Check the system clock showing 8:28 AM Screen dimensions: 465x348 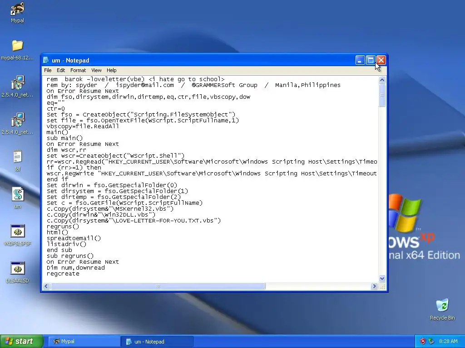(448, 341)
